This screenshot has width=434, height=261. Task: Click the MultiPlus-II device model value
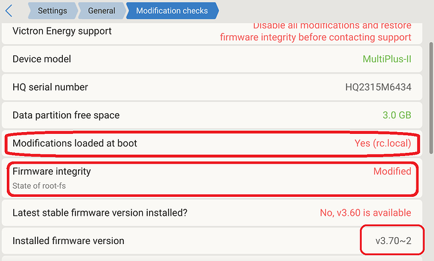387,59
